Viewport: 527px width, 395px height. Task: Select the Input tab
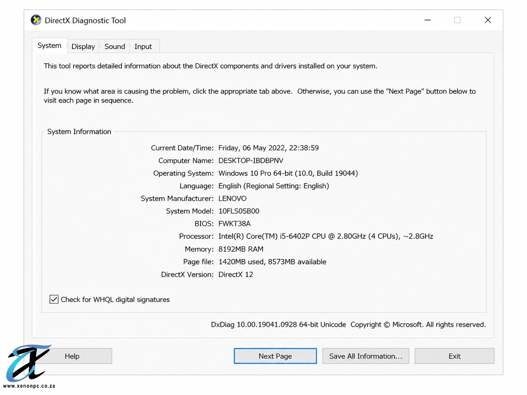(143, 46)
